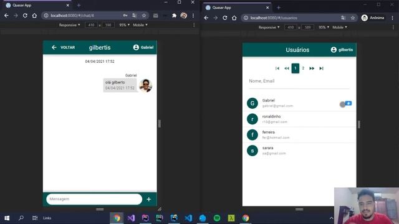
Task: Open Windows taskbar search
Action: [21, 218]
